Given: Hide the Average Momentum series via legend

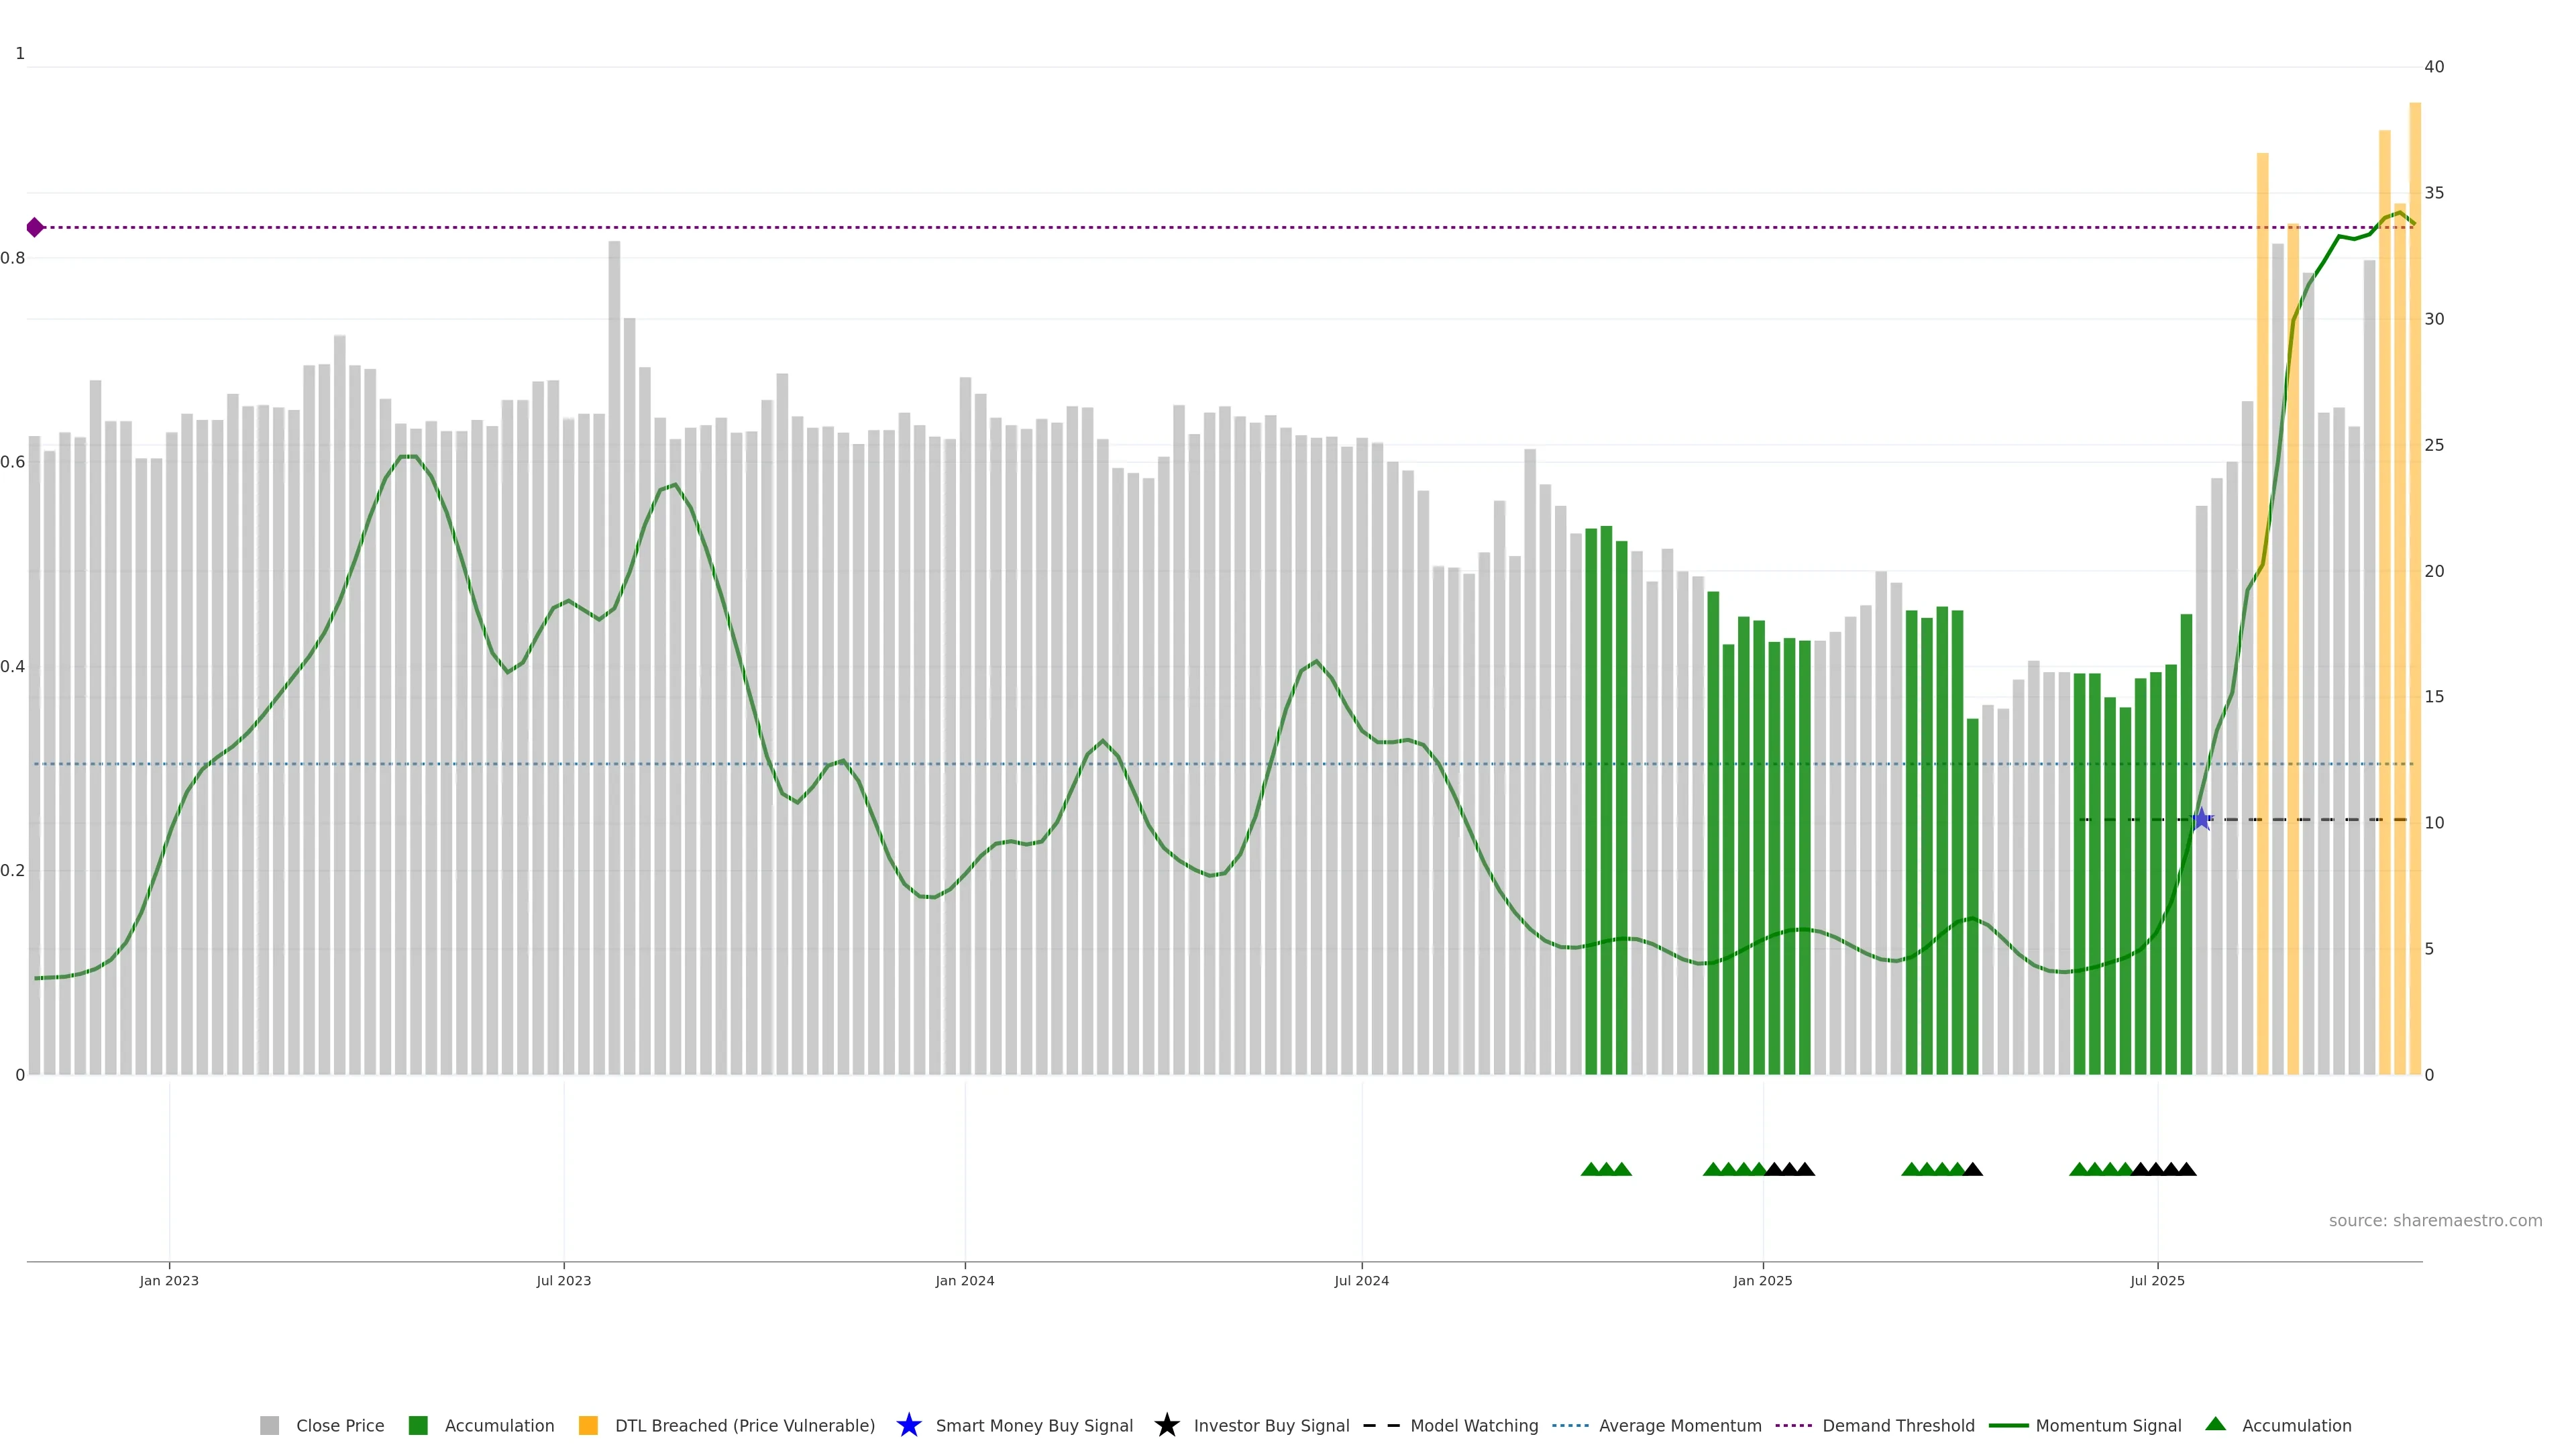Looking at the screenshot, I should click(1680, 1425).
